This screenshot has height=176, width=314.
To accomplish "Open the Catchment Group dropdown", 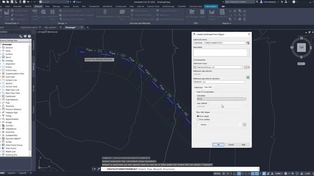I will pyautogui.click(x=218, y=67).
